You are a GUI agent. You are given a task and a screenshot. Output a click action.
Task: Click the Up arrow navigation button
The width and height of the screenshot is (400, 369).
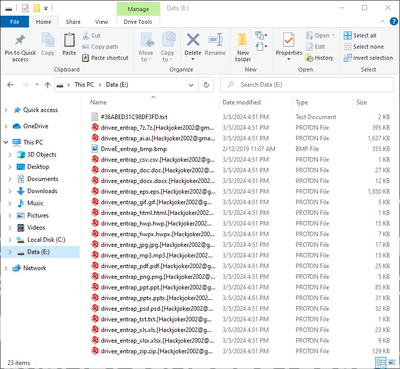point(48,85)
